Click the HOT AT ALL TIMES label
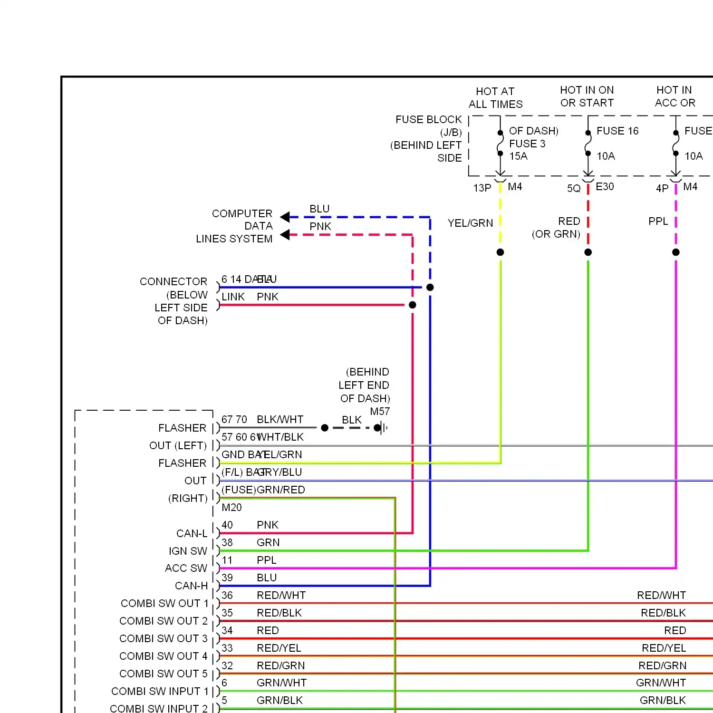The width and height of the screenshot is (713, 713). [x=495, y=98]
